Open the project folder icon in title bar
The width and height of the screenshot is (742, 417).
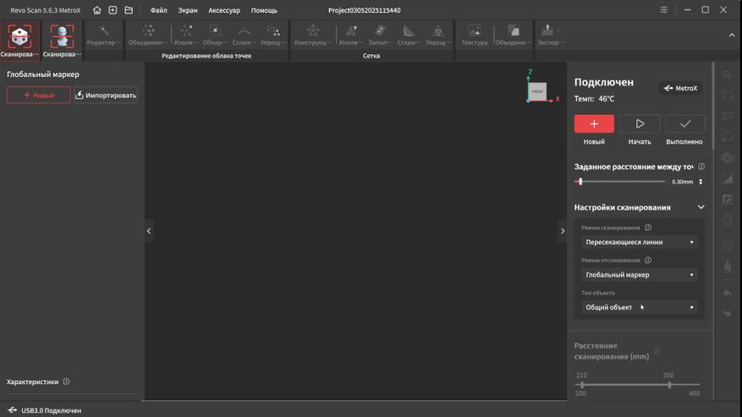point(129,10)
